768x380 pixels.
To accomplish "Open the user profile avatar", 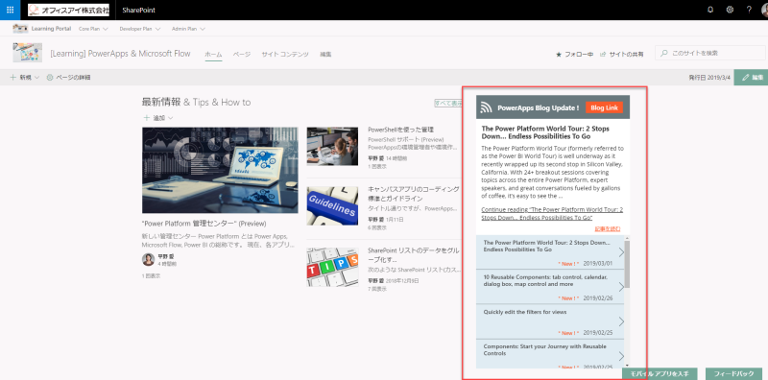I will point(764,10).
